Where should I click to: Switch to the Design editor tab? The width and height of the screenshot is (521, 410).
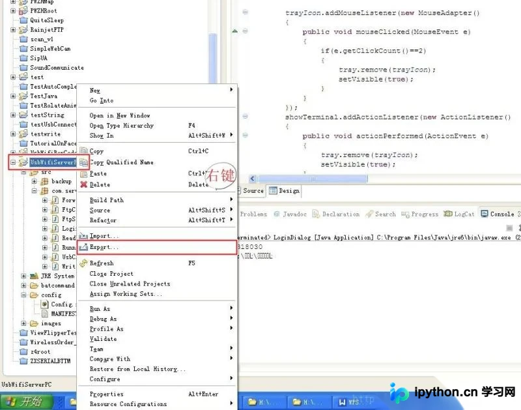(285, 191)
